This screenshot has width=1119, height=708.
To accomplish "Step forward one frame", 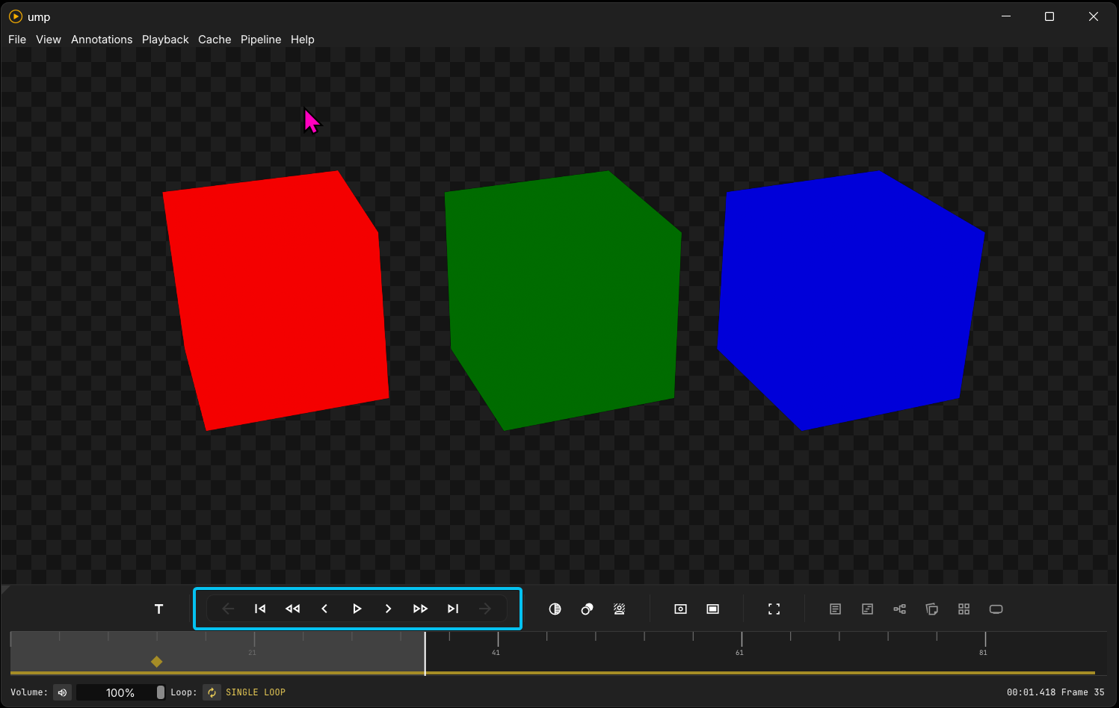I will (388, 609).
